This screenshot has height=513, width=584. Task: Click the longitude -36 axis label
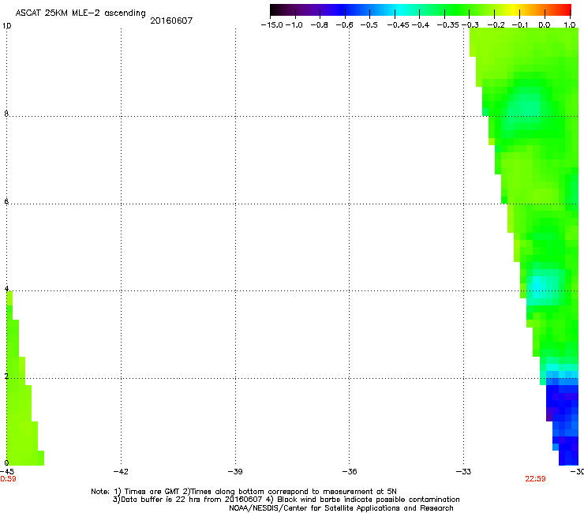pos(350,472)
